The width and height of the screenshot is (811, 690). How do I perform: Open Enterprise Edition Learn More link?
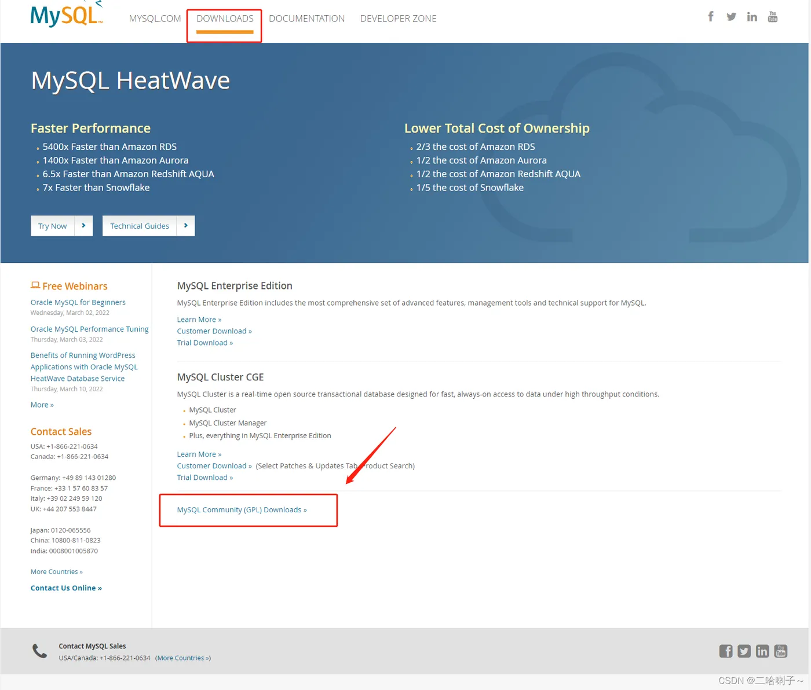coord(199,320)
